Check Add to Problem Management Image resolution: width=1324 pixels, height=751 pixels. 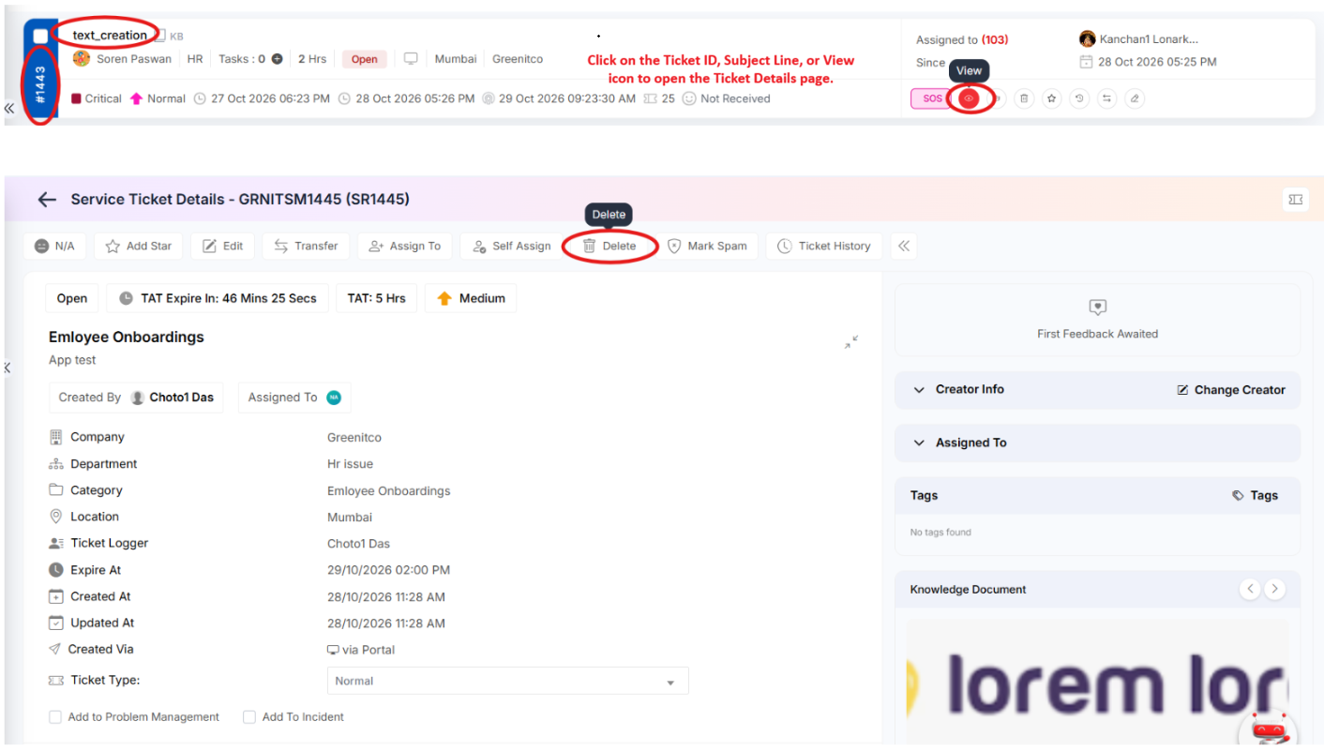55,717
